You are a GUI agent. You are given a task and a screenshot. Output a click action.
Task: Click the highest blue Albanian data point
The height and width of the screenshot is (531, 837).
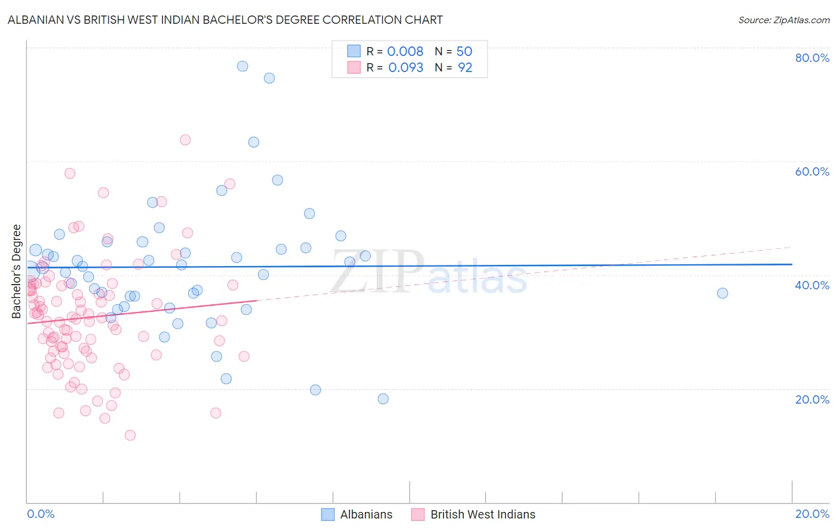(x=242, y=66)
